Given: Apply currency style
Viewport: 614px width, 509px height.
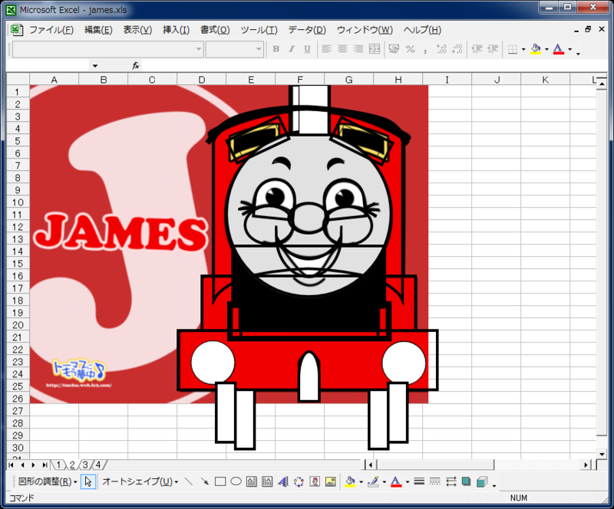Looking at the screenshot, I should pyautogui.click(x=394, y=49).
